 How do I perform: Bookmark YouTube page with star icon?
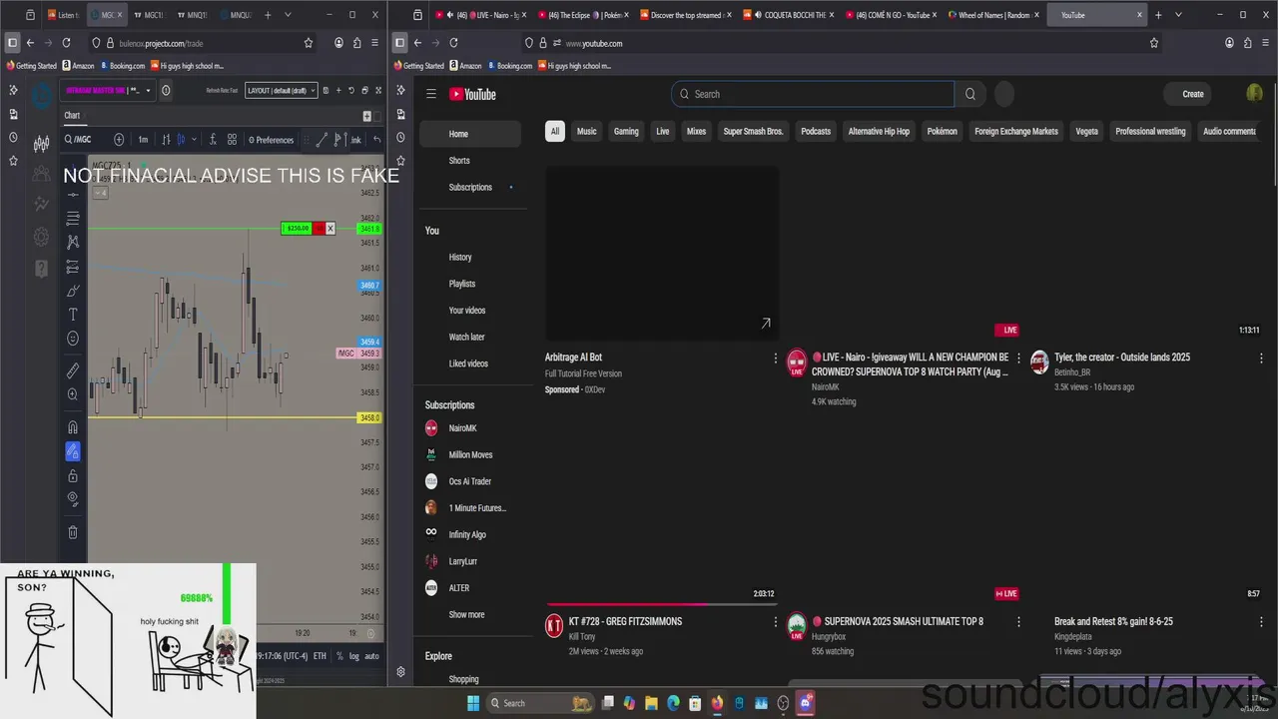pyautogui.click(x=1154, y=43)
